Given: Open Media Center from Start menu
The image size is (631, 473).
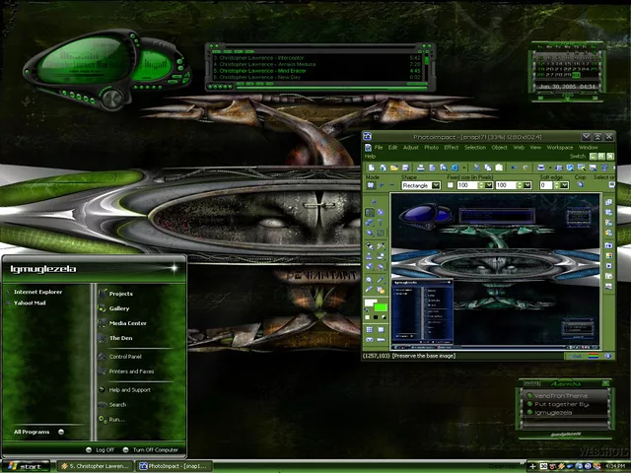Looking at the screenshot, I should tap(127, 323).
